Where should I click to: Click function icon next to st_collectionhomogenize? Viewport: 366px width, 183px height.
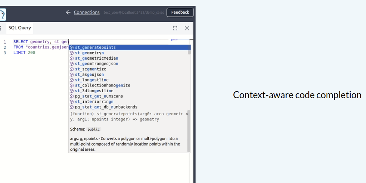[x=71, y=85]
